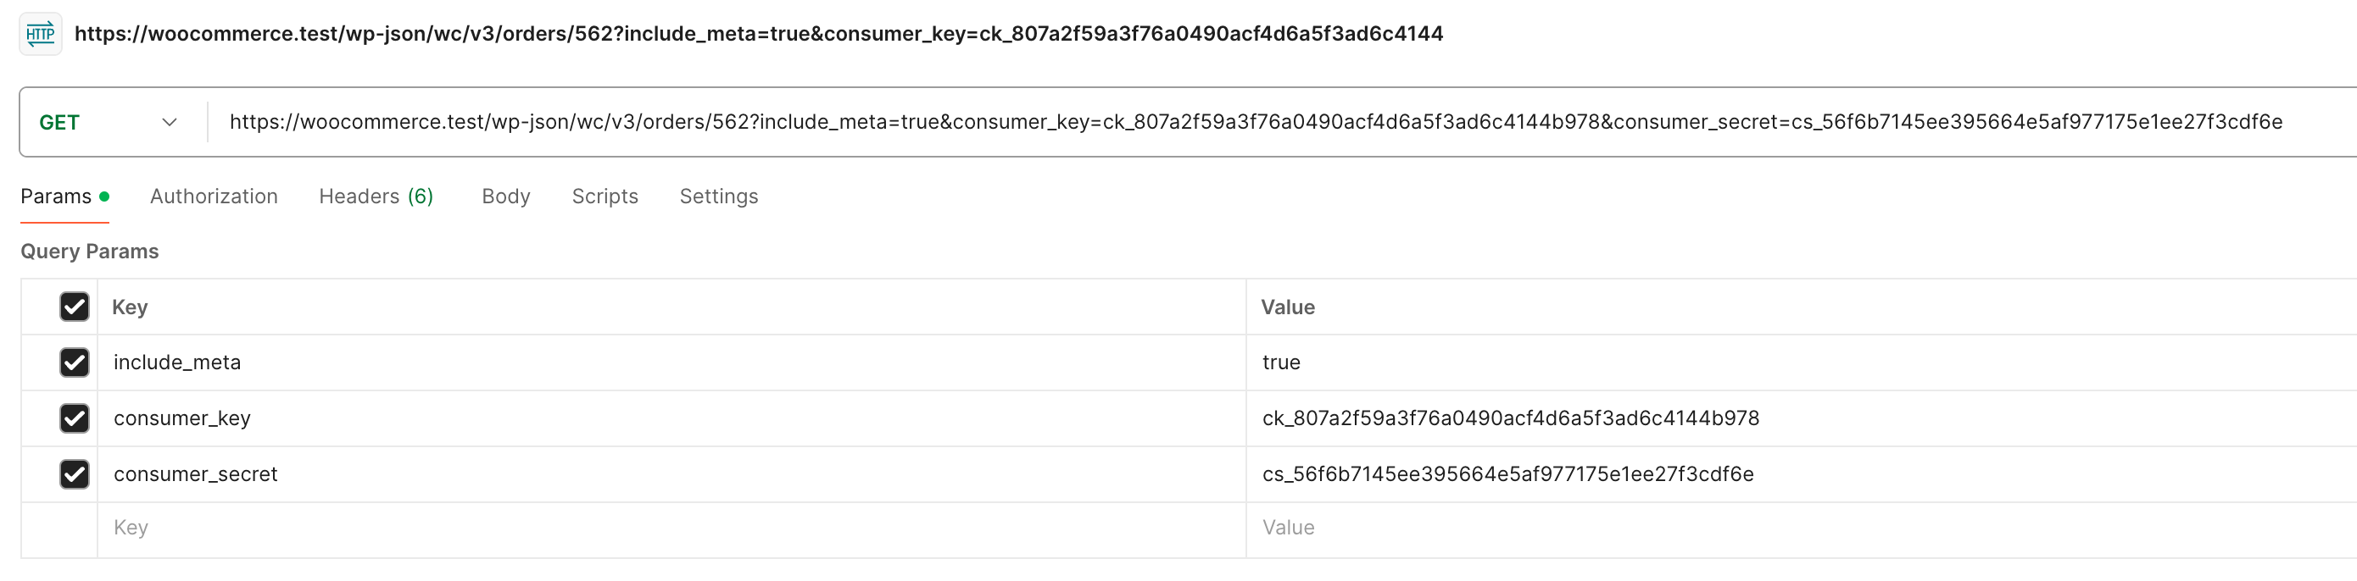
Task: Click the request URL field
Action: [x=1256, y=123]
